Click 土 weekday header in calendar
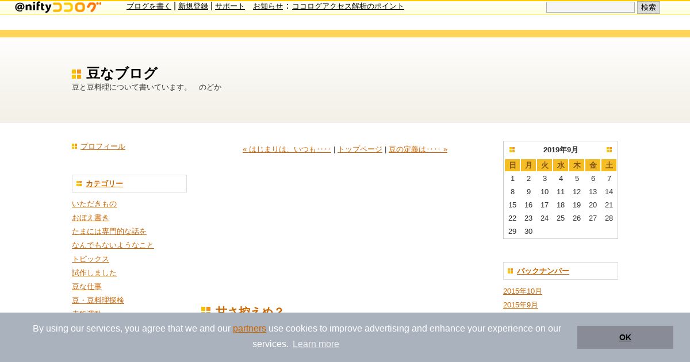 pyautogui.click(x=609, y=165)
